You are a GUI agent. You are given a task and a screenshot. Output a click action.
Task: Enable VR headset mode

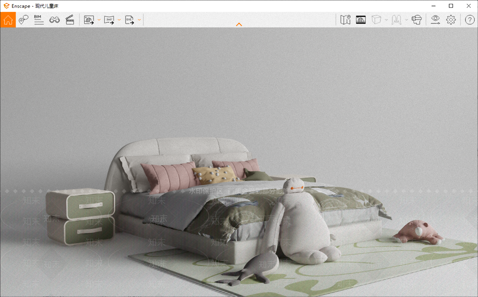click(416, 20)
